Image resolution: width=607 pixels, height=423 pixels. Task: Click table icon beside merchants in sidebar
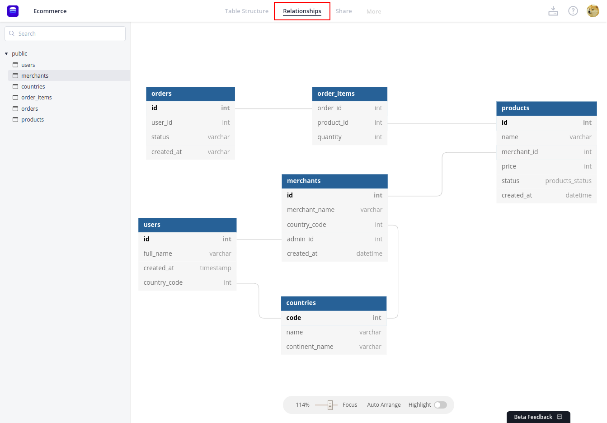[x=15, y=75]
